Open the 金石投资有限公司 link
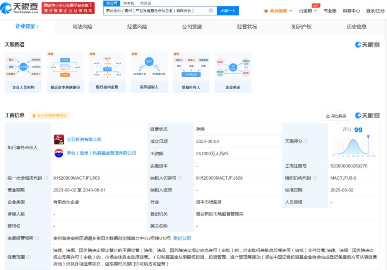This screenshot has width=387, height=270. (x=84, y=139)
